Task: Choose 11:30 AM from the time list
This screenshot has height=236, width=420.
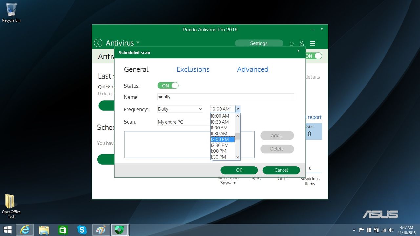Action: (223, 134)
